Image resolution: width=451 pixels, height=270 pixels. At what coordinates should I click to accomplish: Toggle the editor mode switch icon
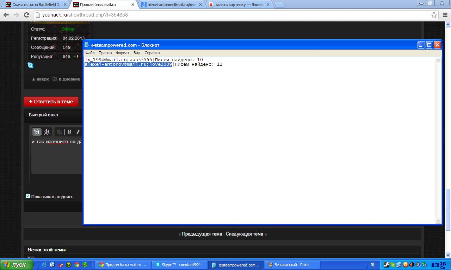pos(36,132)
